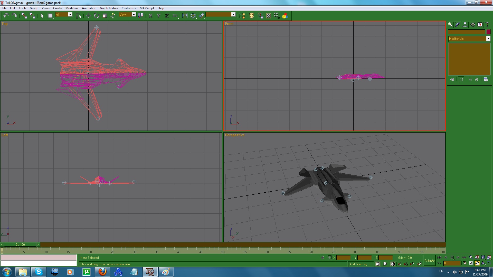Open the Named Selection Sets icon

tap(242, 16)
